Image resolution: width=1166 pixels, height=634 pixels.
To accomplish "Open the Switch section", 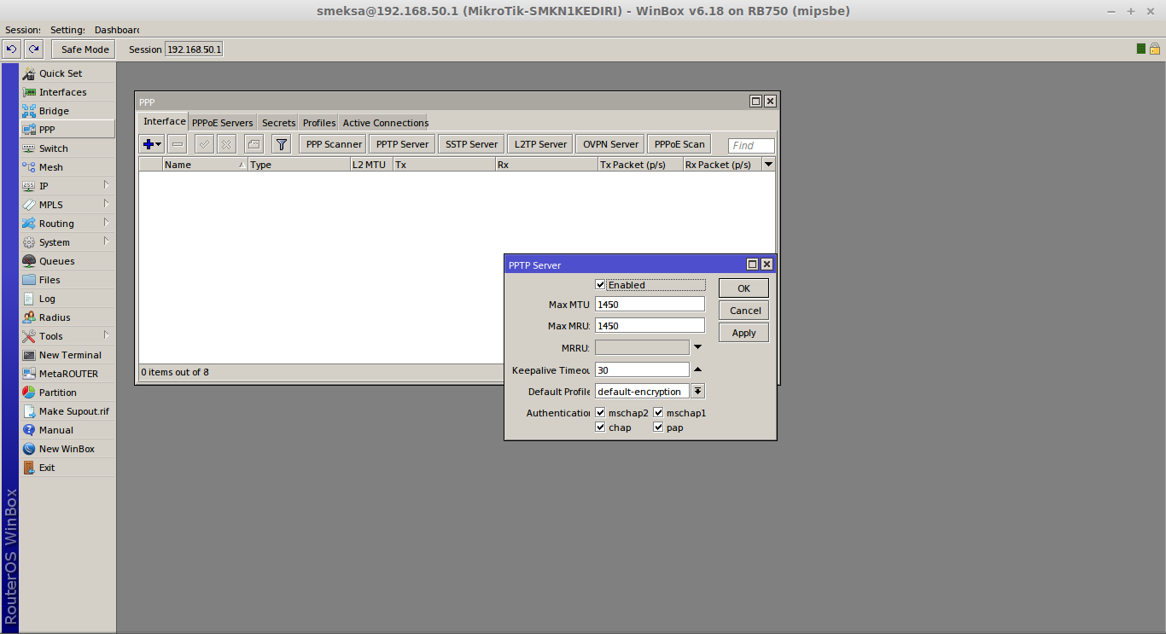I will tap(67, 148).
